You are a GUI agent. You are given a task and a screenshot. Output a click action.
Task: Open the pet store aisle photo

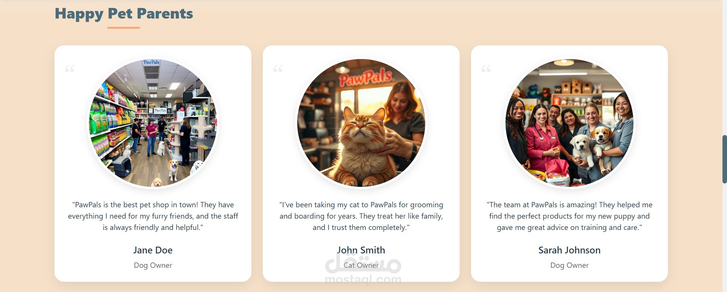click(153, 123)
